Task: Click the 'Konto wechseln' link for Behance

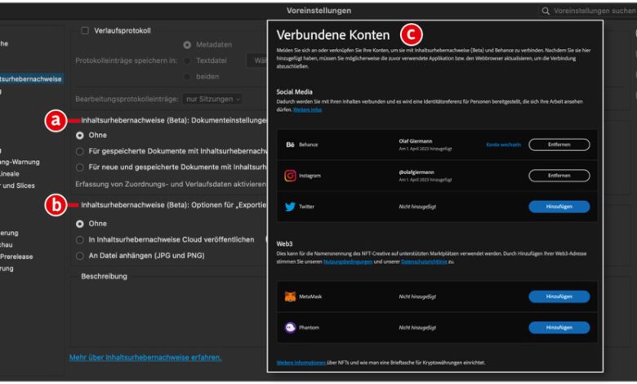Action: (503, 145)
